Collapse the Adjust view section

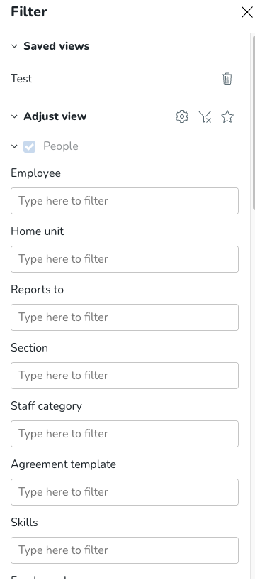[x=14, y=116]
